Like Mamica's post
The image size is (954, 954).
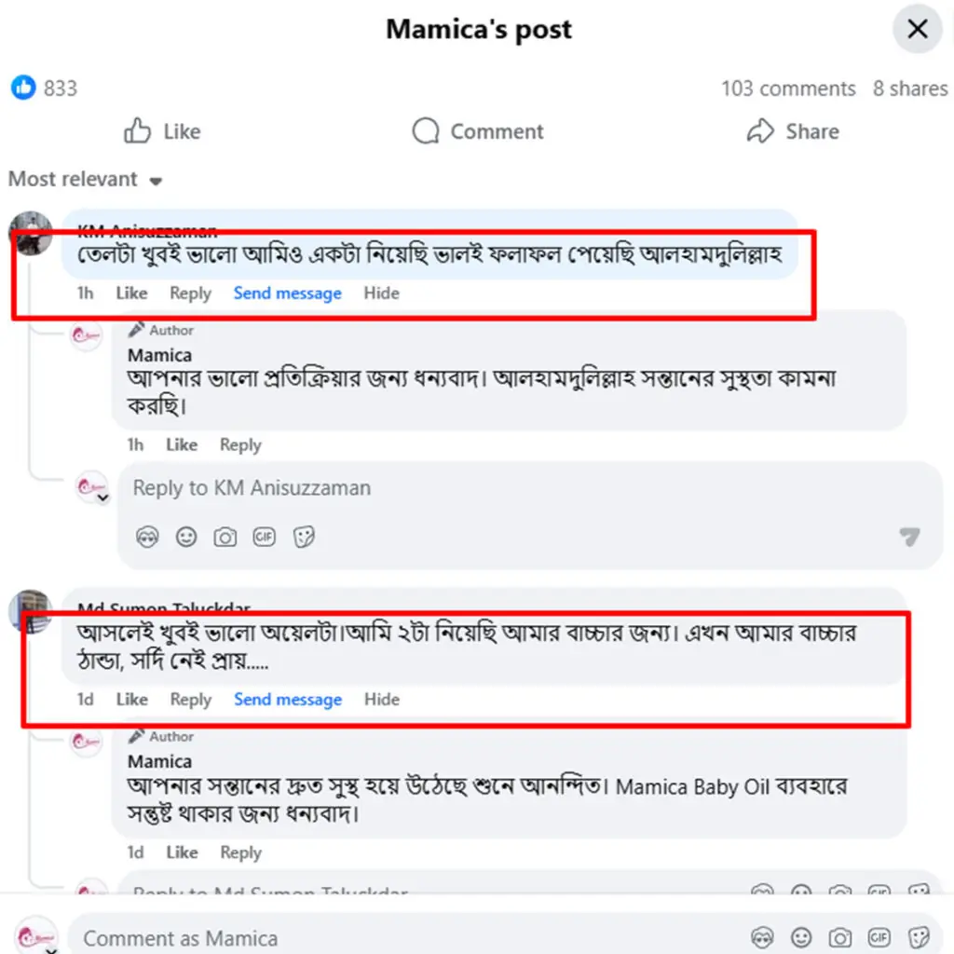point(162,131)
